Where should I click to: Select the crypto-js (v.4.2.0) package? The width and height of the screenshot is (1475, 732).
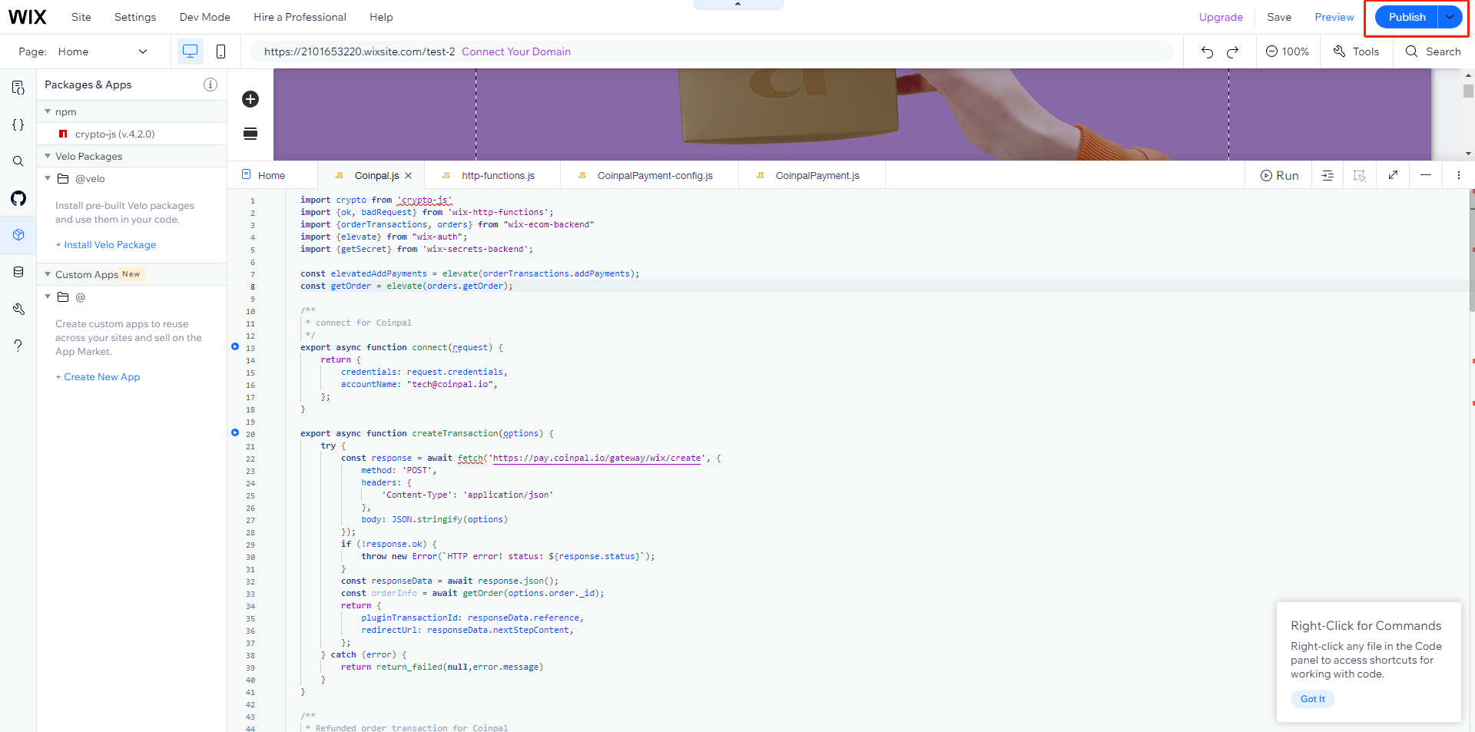(115, 134)
